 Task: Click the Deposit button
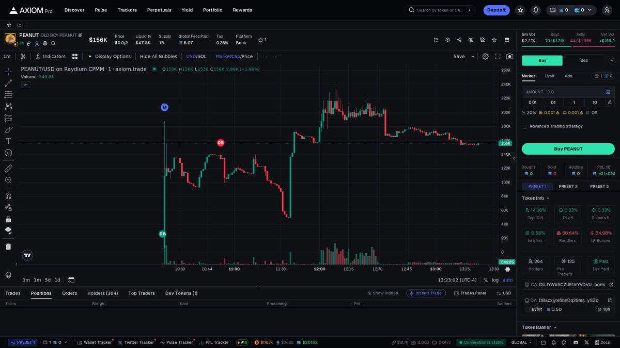[x=497, y=10]
